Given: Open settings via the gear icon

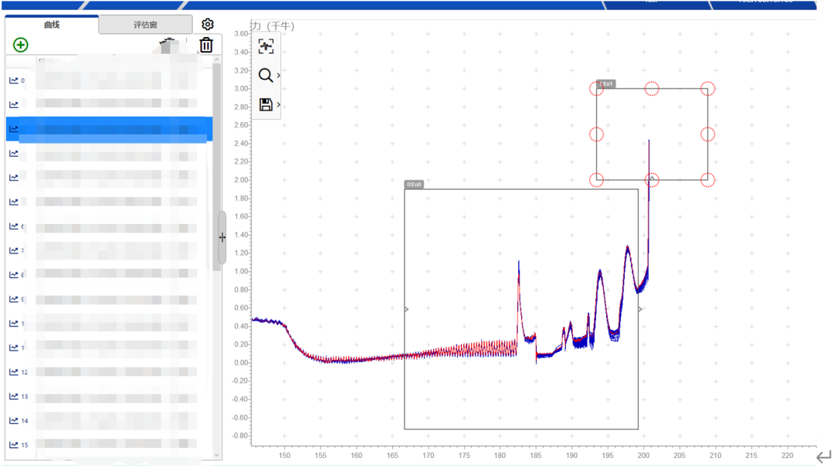Looking at the screenshot, I should (207, 25).
